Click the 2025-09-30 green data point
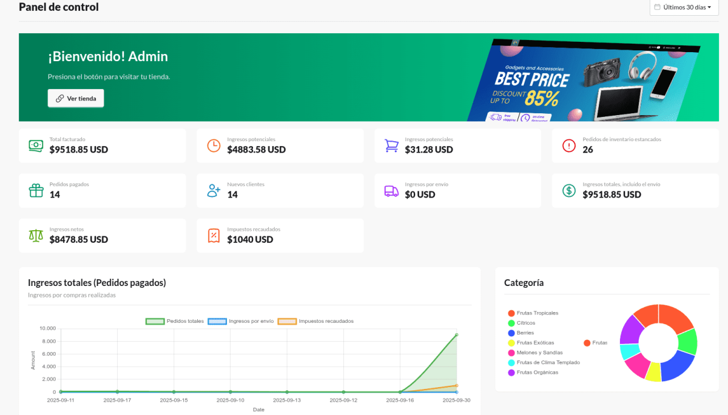The height and width of the screenshot is (415, 728). click(456, 334)
